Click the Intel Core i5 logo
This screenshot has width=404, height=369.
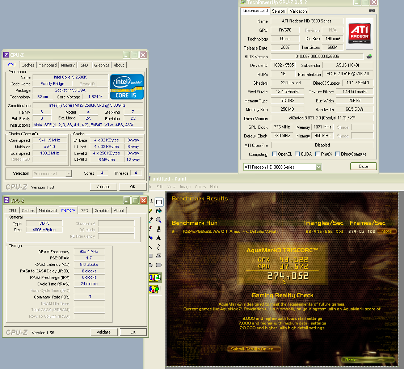pos(126,87)
